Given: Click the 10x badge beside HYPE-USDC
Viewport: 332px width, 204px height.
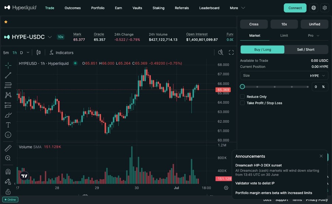Looking at the screenshot, I should (x=60, y=37).
